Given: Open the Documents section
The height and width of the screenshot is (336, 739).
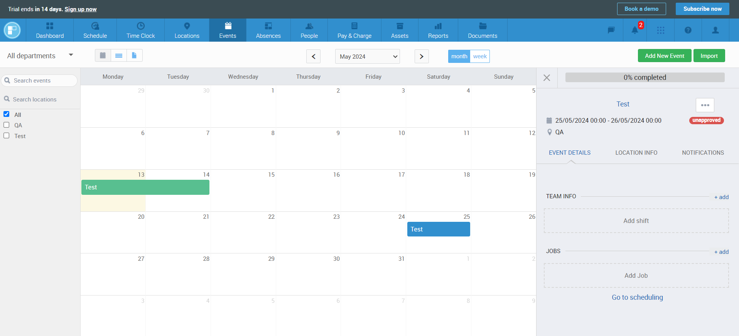Looking at the screenshot, I should tap(483, 30).
